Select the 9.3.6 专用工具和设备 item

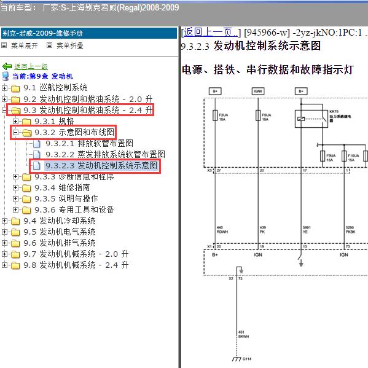click(x=74, y=209)
